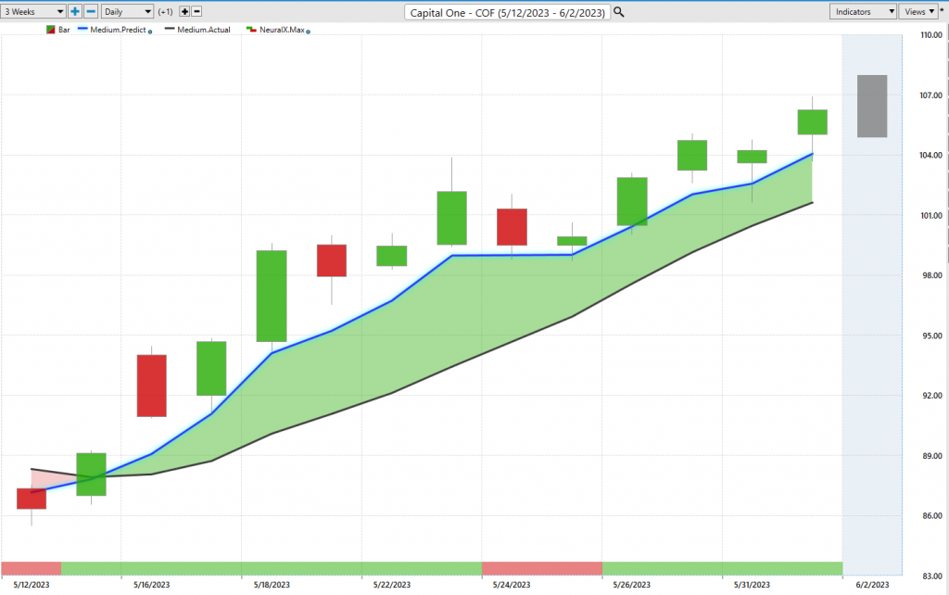The width and height of the screenshot is (949, 595).
Task: Click the black minus forecast-bars button
Action: pyautogui.click(x=196, y=11)
